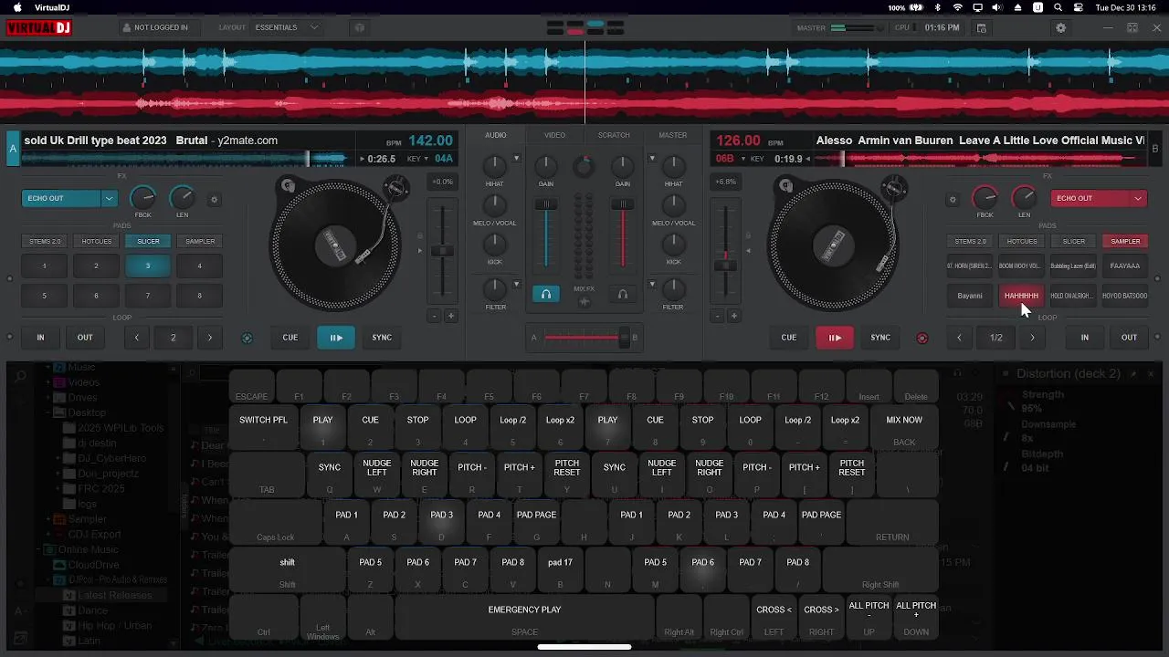The width and height of the screenshot is (1169, 657).
Task: Click left channel volume fader
Action: coord(546,204)
